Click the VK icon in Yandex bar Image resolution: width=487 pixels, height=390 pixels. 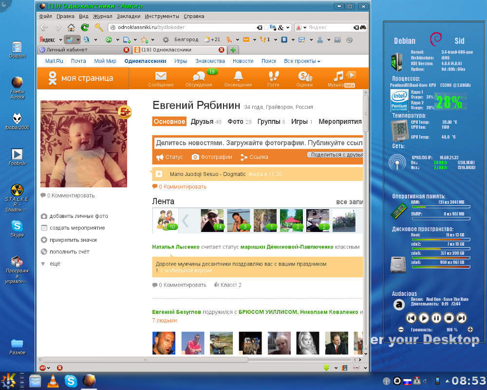[x=284, y=40]
